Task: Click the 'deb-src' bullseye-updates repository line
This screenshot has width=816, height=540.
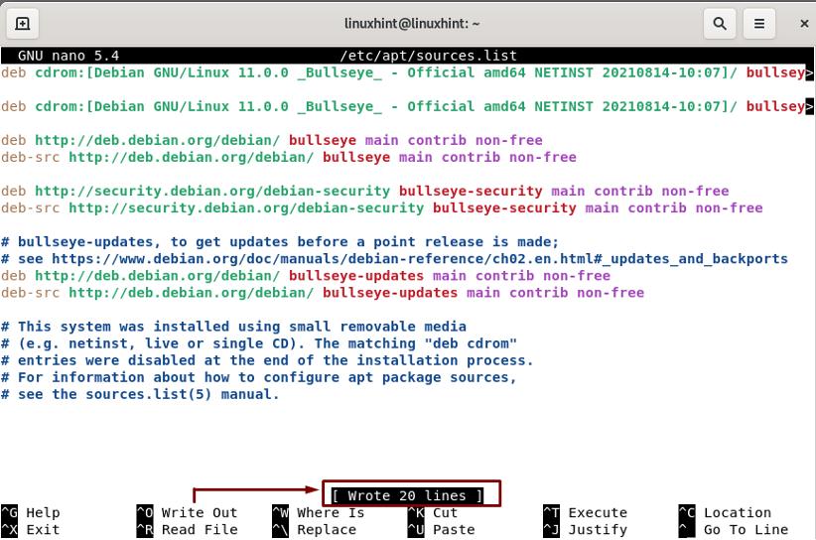Action: 323,293
